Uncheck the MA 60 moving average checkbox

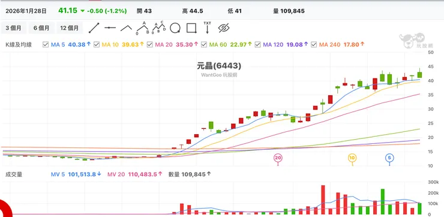pyautogui.click(x=203, y=44)
